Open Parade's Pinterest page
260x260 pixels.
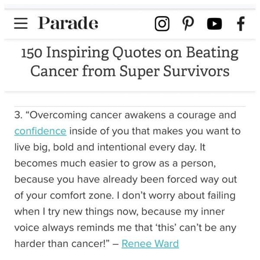pyautogui.click(x=188, y=23)
